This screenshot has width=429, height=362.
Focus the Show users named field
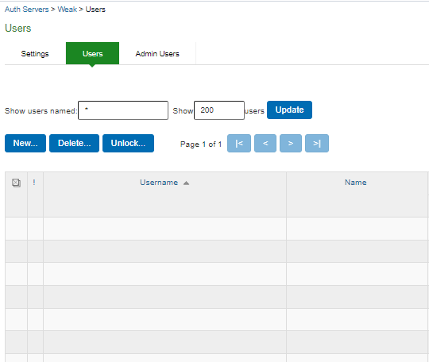pos(123,110)
